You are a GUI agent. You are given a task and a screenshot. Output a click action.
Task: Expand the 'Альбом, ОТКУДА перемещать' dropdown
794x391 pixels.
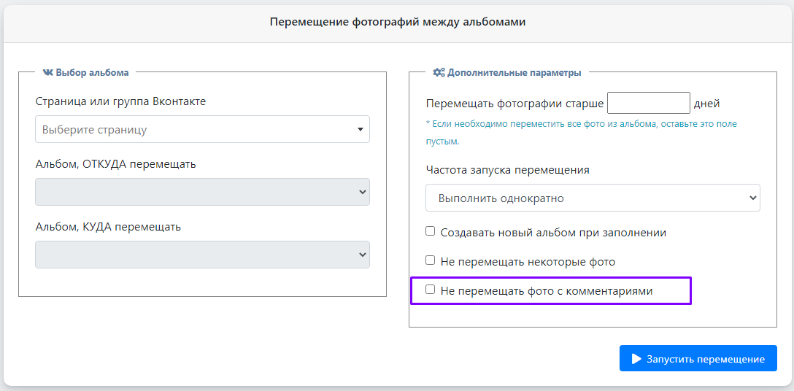point(197,192)
